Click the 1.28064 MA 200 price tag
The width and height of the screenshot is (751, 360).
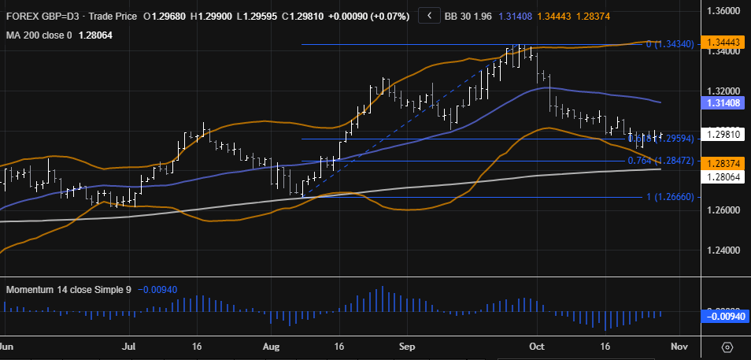coord(725,178)
